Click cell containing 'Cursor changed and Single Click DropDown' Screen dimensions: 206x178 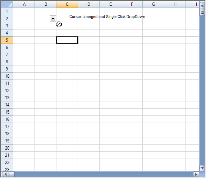pyautogui.click(x=107, y=17)
